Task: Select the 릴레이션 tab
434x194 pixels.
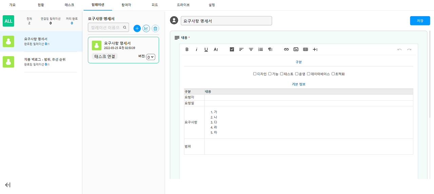Action: pyautogui.click(x=98, y=5)
